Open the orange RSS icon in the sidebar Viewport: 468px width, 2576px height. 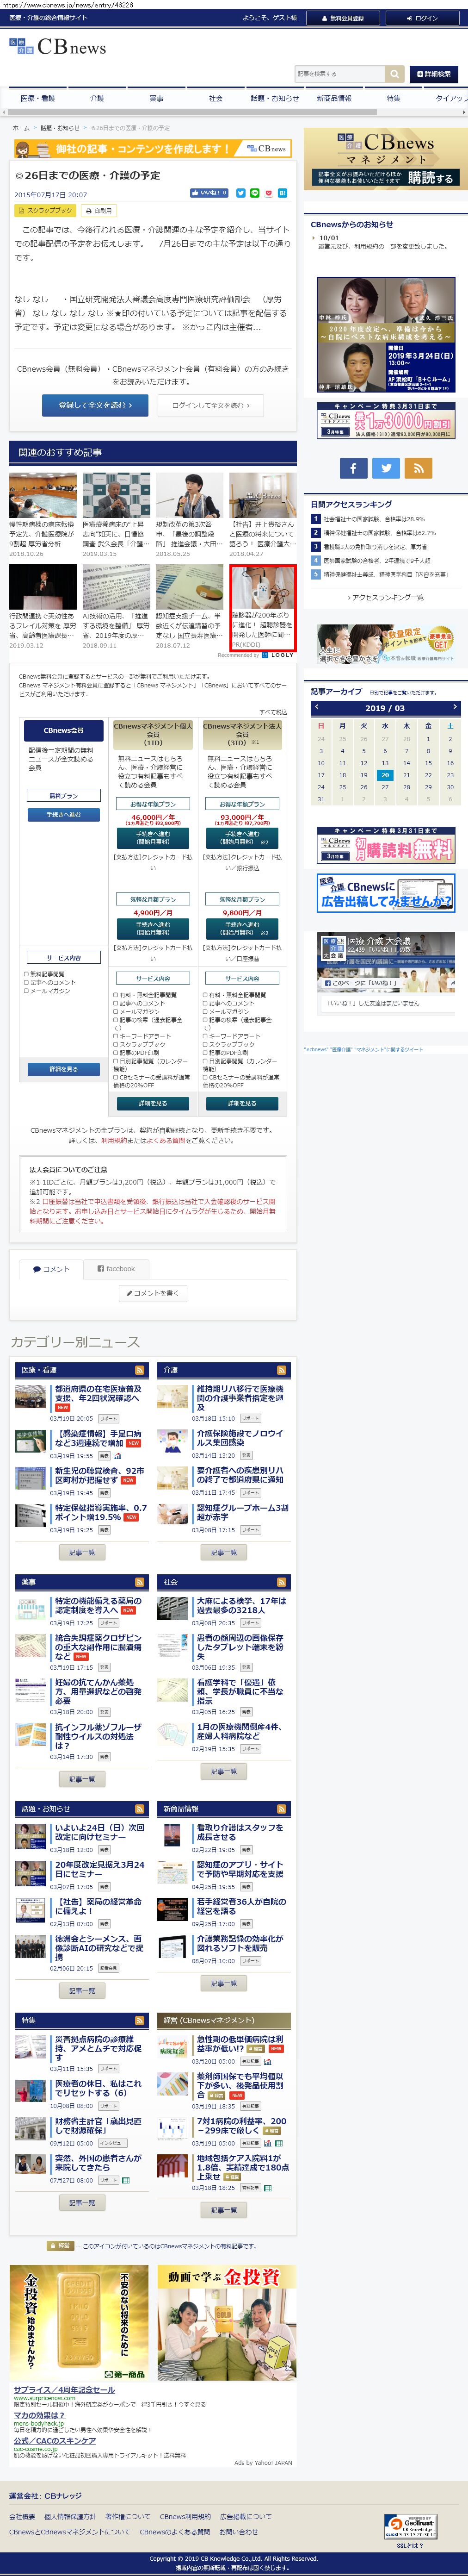418,467
